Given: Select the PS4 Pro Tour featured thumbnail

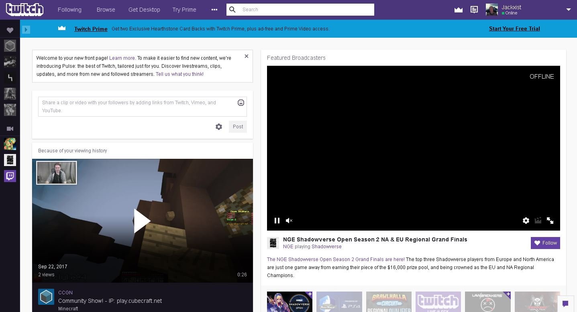Looking at the screenshot, I should tap(339, 302).
